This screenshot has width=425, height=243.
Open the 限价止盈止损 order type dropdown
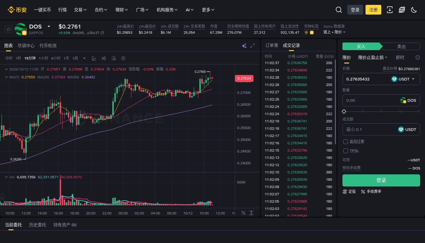point(373,57)
